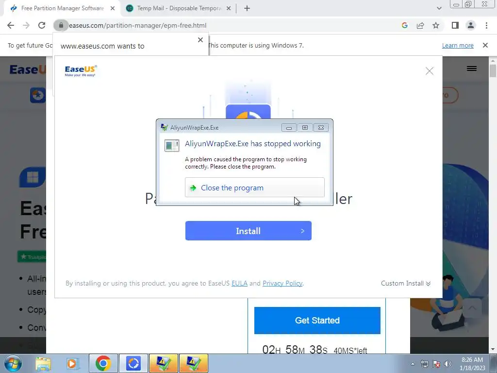Click the taskbar clock showing 8:26 AM
Screen dimensions: 497x373
point(472,363)
